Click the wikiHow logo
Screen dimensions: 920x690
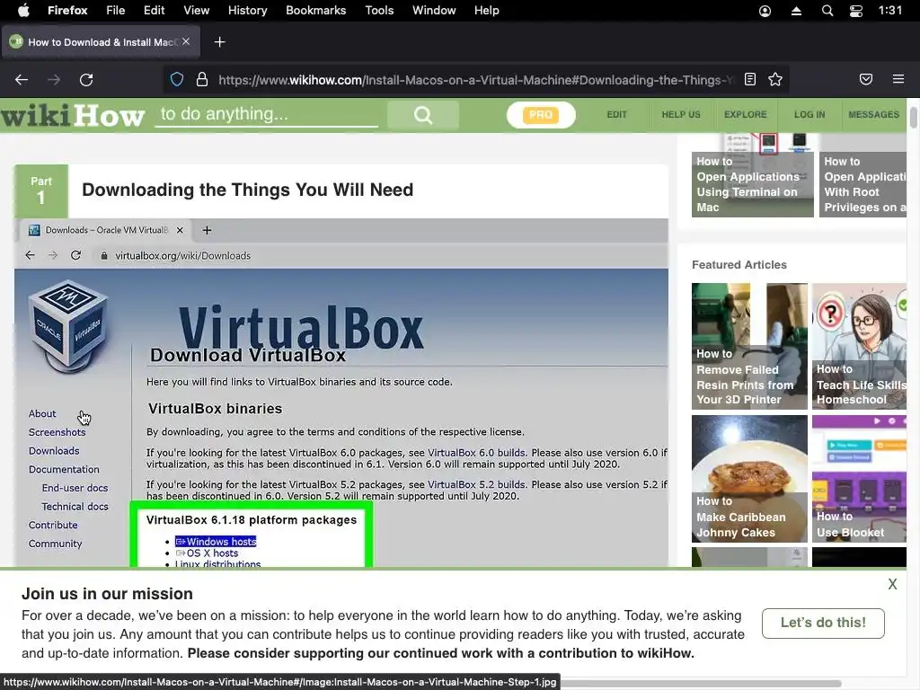[72, 116]
